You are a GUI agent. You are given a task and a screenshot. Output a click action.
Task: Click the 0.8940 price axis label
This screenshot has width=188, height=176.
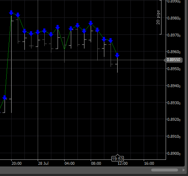174,86
